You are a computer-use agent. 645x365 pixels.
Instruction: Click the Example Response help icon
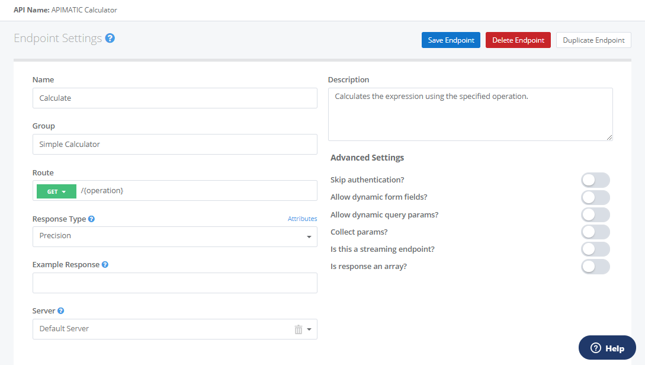tap(105, 264)
